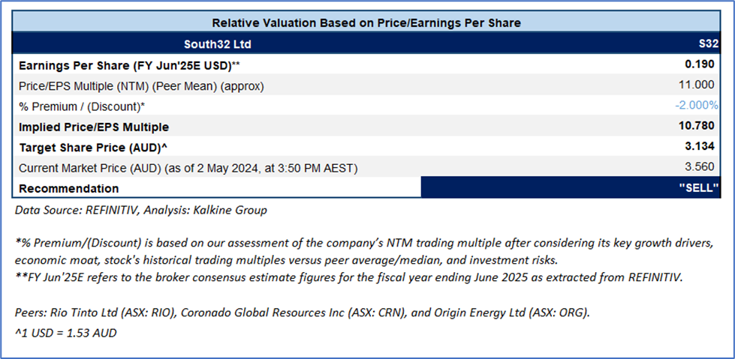This screenshot has height=359, width=735.
Task: Click the 'S32' ticker cell
Action: pyautogui.click(x=708, y=44)
